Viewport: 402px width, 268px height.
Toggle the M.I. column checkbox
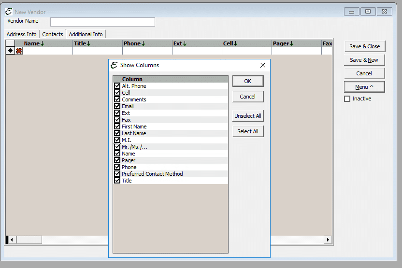(117, 140)
